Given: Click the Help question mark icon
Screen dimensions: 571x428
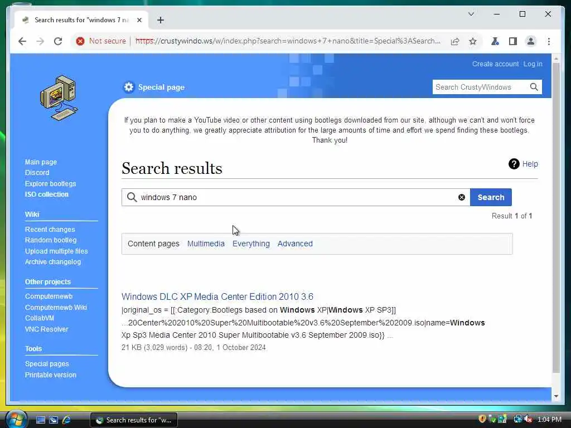Looking at the screenshot, I should [514, 164].
